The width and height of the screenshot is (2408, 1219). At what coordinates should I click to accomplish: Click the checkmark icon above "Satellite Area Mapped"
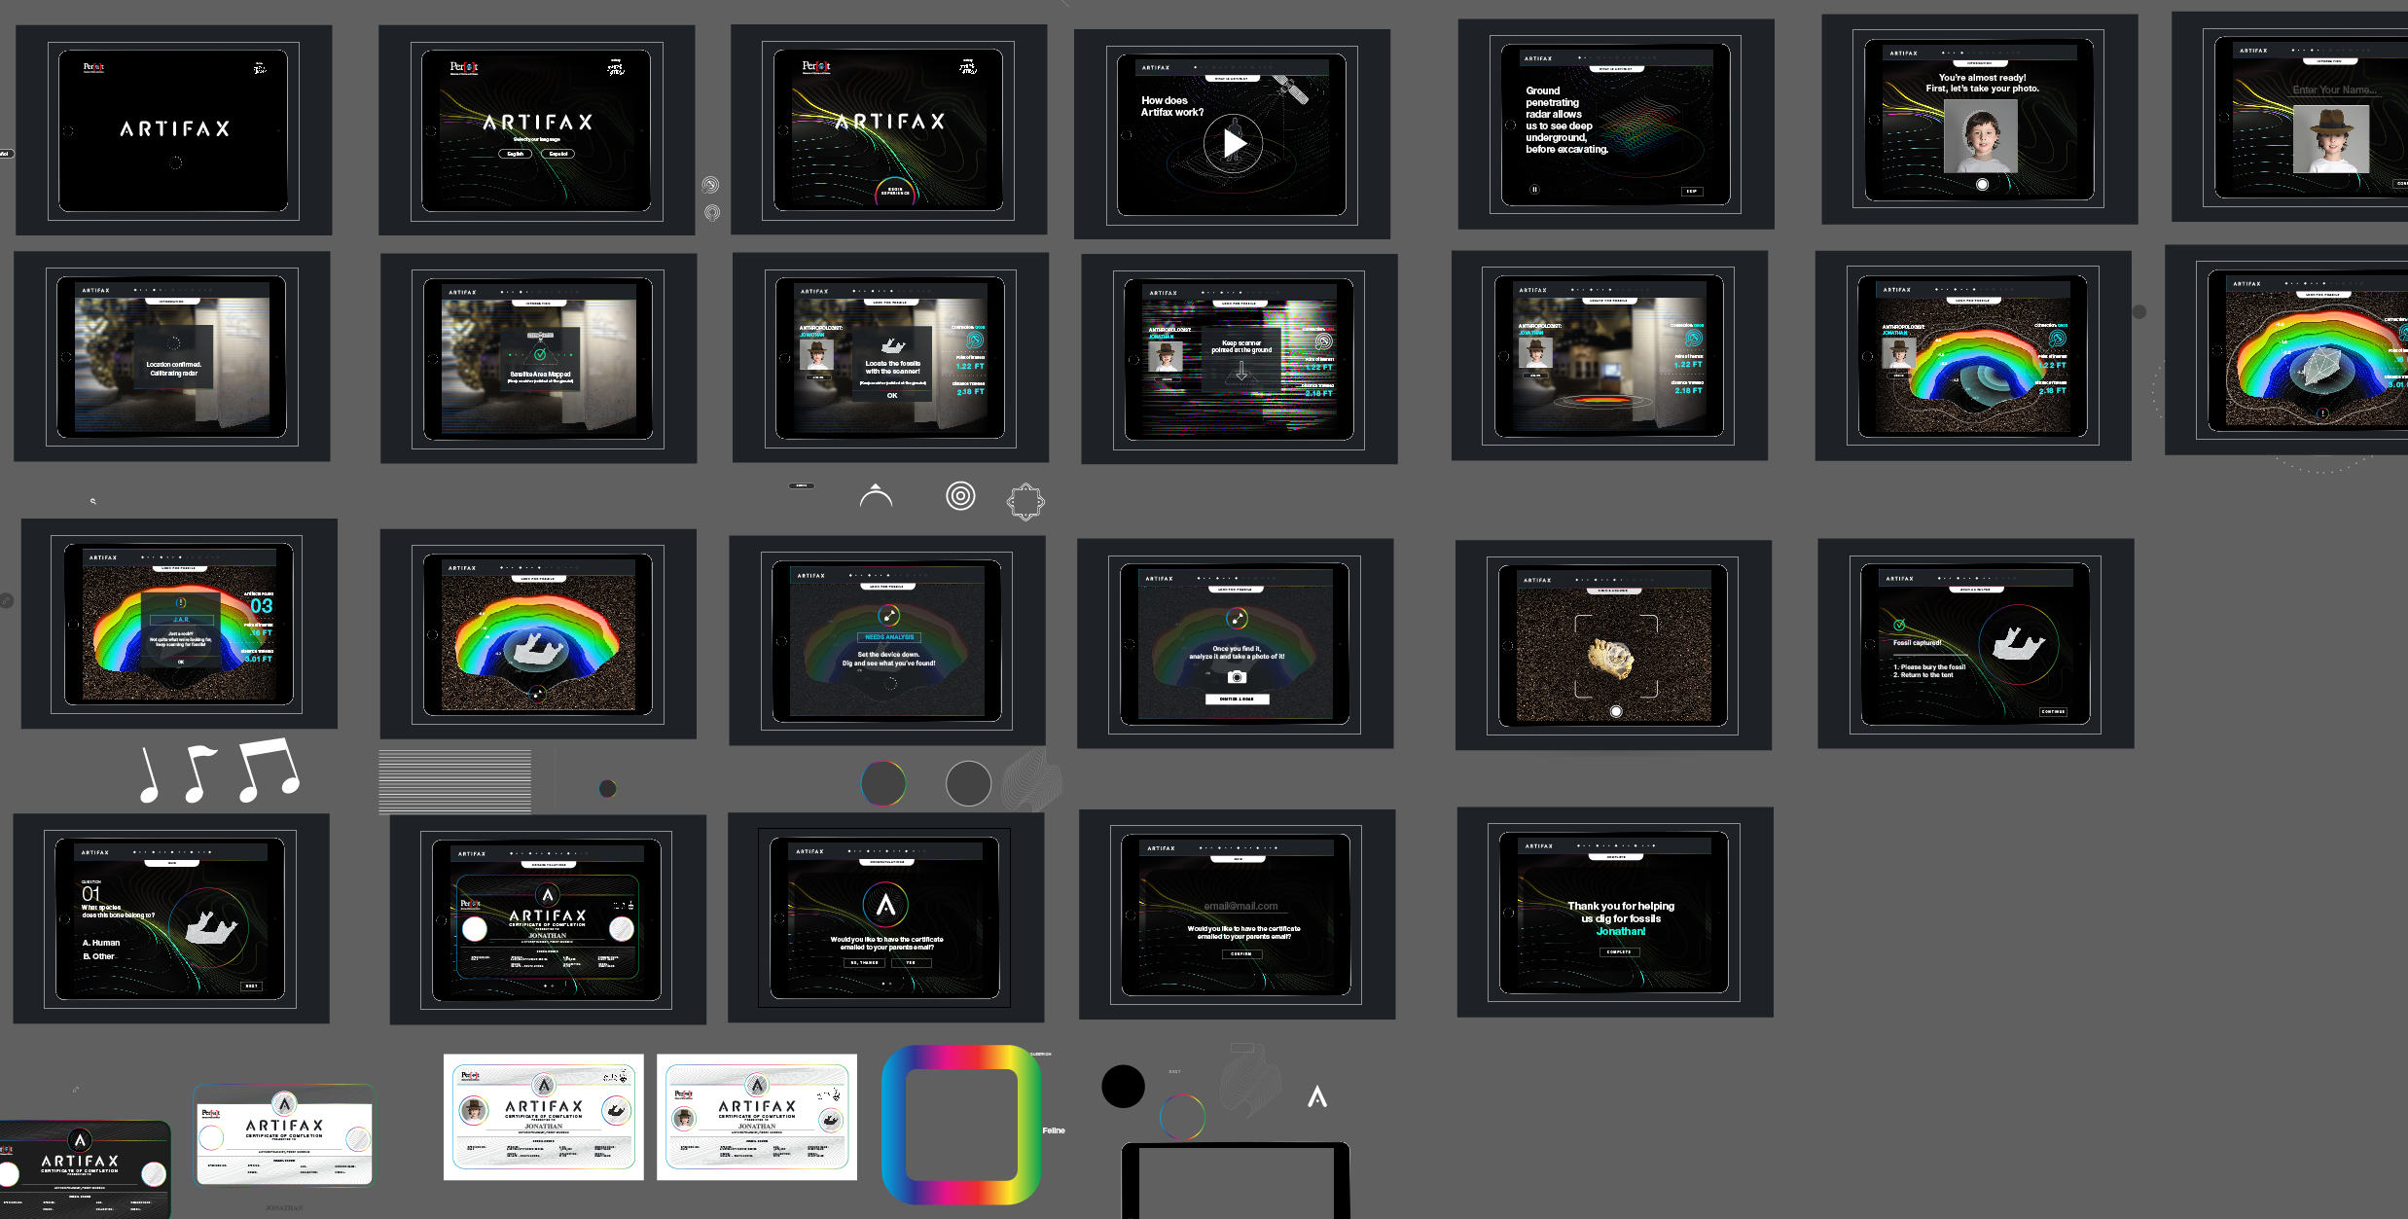[540, 354]
